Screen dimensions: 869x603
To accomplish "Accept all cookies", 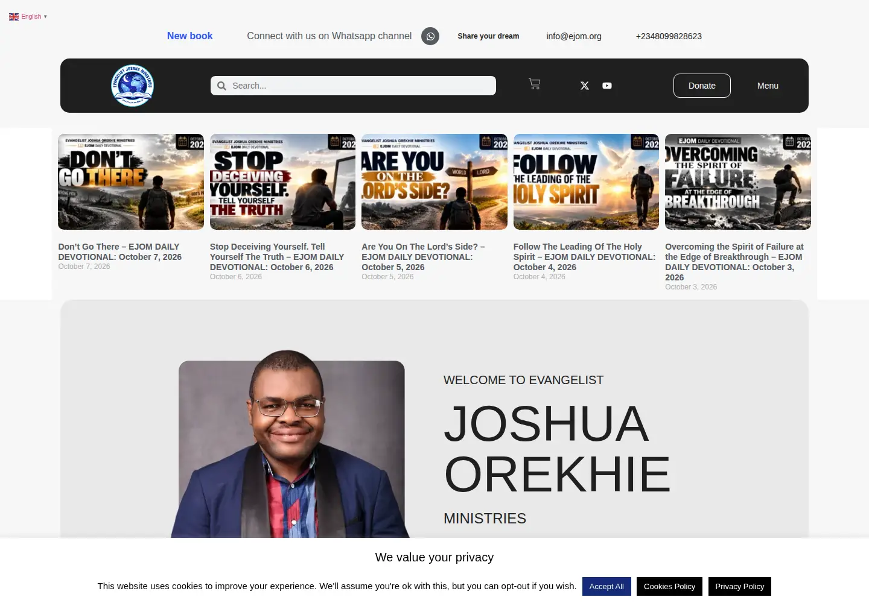I will 606,586.
